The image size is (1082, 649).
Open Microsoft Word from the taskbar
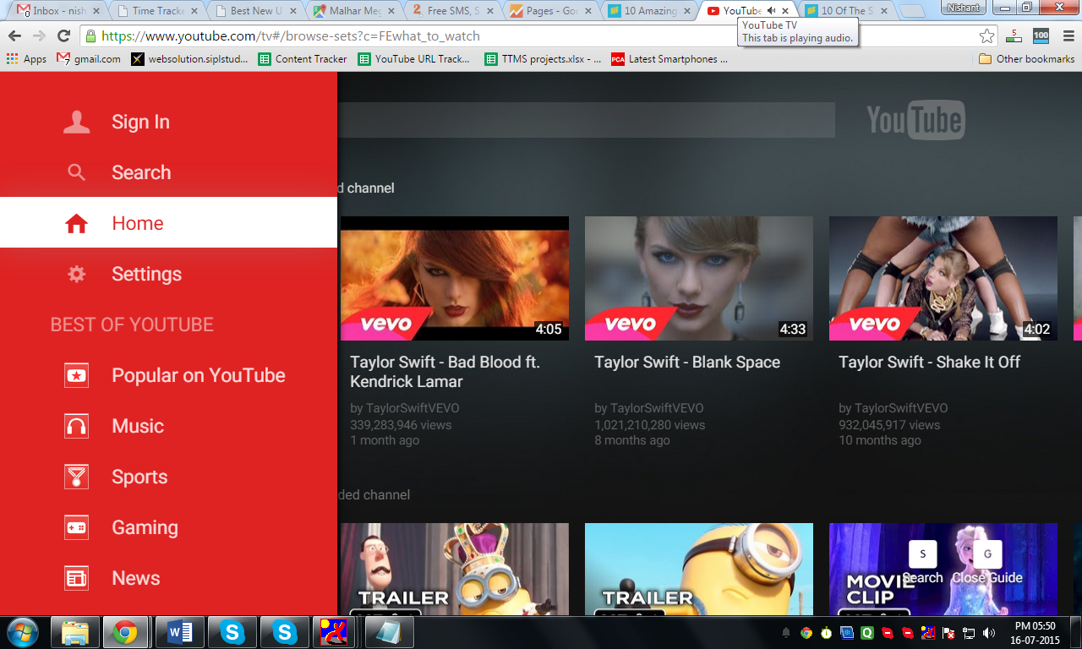180,632
